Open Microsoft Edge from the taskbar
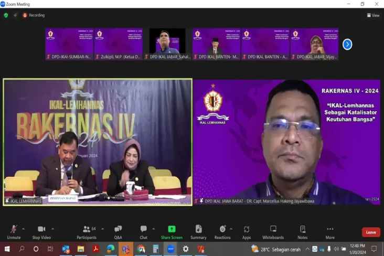The width and height of the screenshot is (384, 256). (111, 249)
